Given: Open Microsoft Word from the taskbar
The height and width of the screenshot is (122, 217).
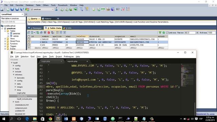Looking at the screenshot, I should point(66,119).
